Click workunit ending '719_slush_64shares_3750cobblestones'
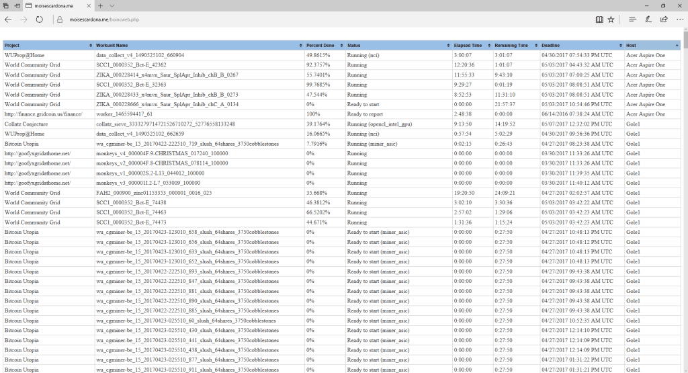The width and height of the screenshot is (688, 373). point(187,144)
